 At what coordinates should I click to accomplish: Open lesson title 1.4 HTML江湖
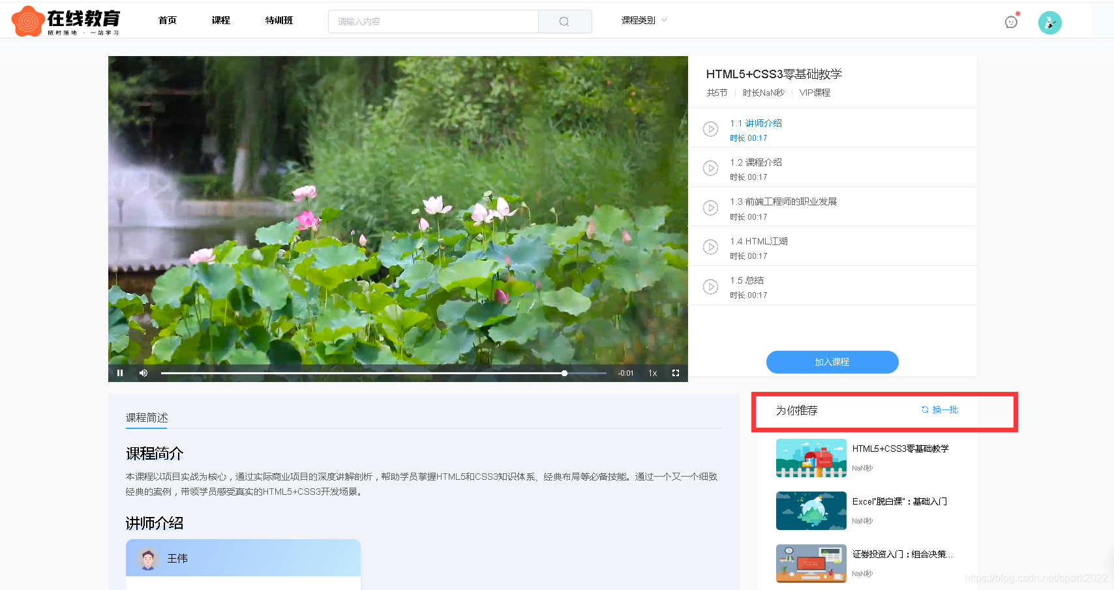[759, 241]
